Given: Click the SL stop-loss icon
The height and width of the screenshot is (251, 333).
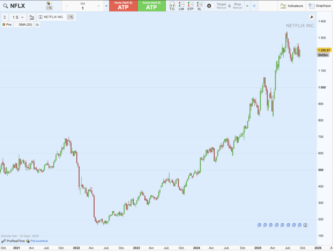Looking at the screenshot, I should pyautogui.click(x=199, y=6).
